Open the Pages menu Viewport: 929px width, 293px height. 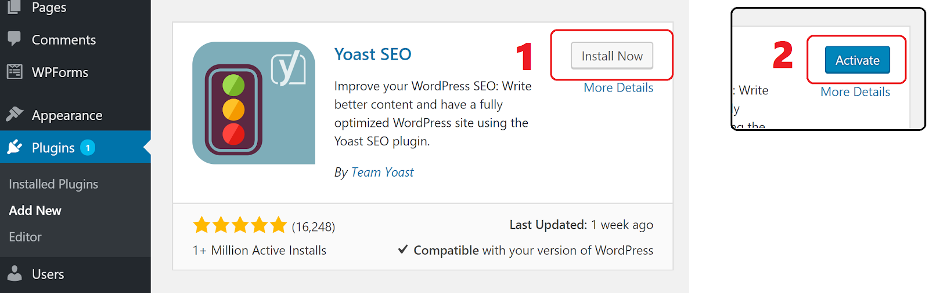[49, 8]
